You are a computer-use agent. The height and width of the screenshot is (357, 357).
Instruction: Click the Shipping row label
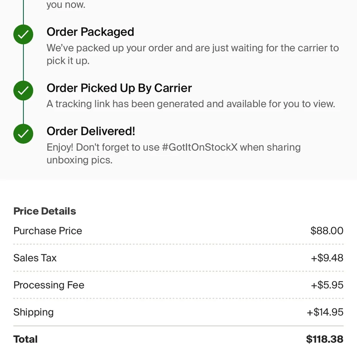click(x=33, y=312)
